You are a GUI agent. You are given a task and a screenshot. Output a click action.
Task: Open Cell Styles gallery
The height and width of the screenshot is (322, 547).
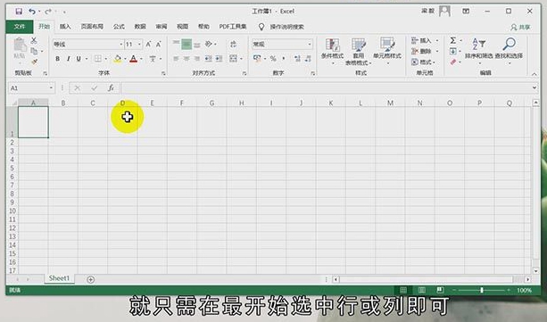coord(387,51)
